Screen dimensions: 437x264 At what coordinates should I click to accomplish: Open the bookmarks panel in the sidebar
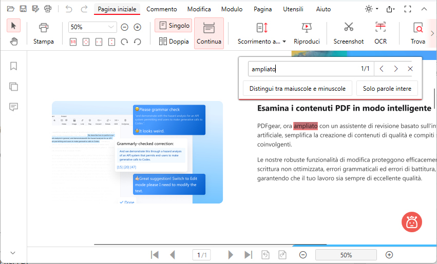pyautogui.click(x=13, y=66)
